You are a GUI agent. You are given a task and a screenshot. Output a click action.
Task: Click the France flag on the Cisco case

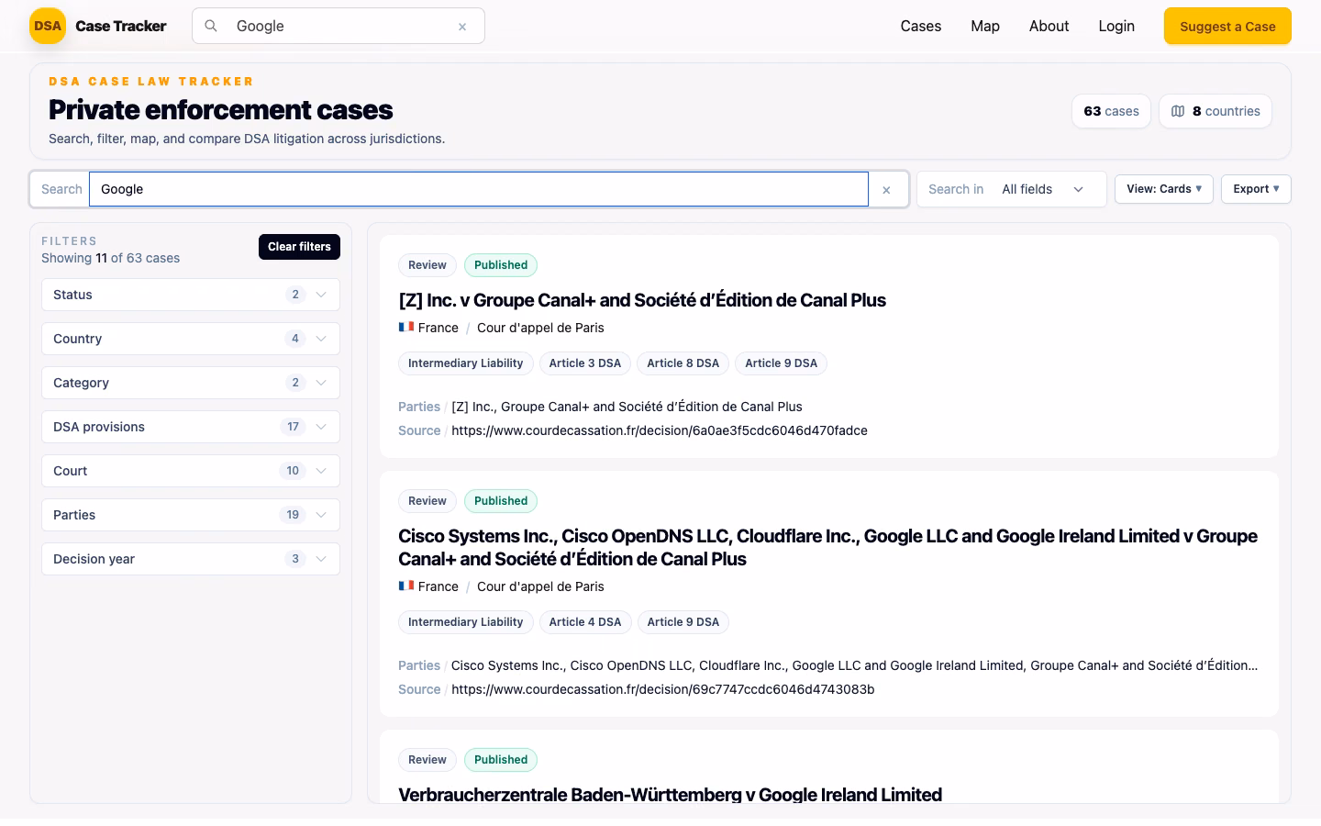tap(406, 586)
